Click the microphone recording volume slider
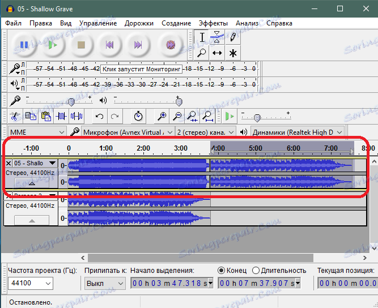Viewport: 378px width, 308px height. coord(71,101)
